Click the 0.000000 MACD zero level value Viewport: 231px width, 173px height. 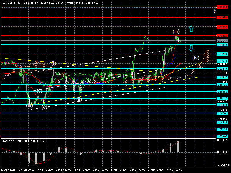pyautogui.click(x=223, y=152)
